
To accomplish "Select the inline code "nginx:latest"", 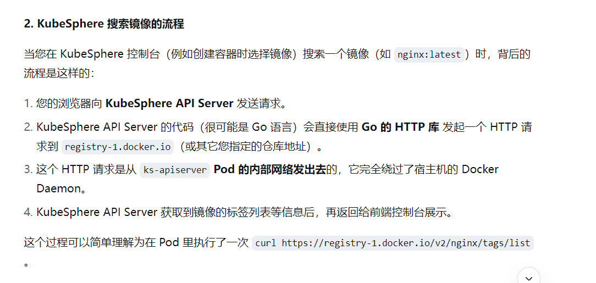I will point(429,55).
